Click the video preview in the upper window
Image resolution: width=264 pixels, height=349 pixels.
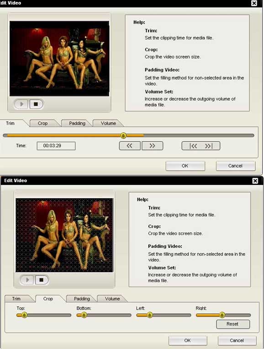(59, 59)
